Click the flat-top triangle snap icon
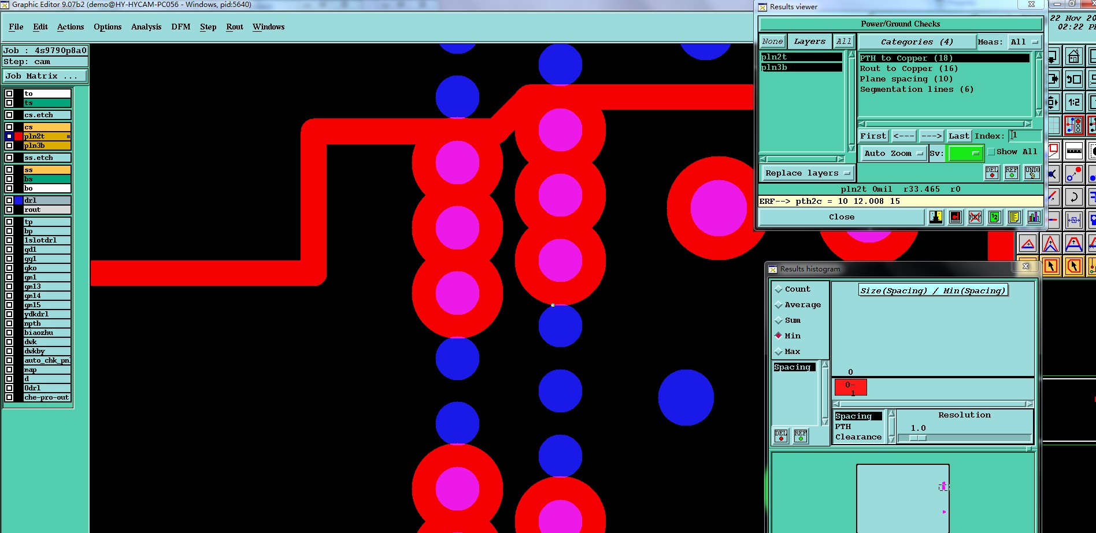 (x=1073, y=244)
